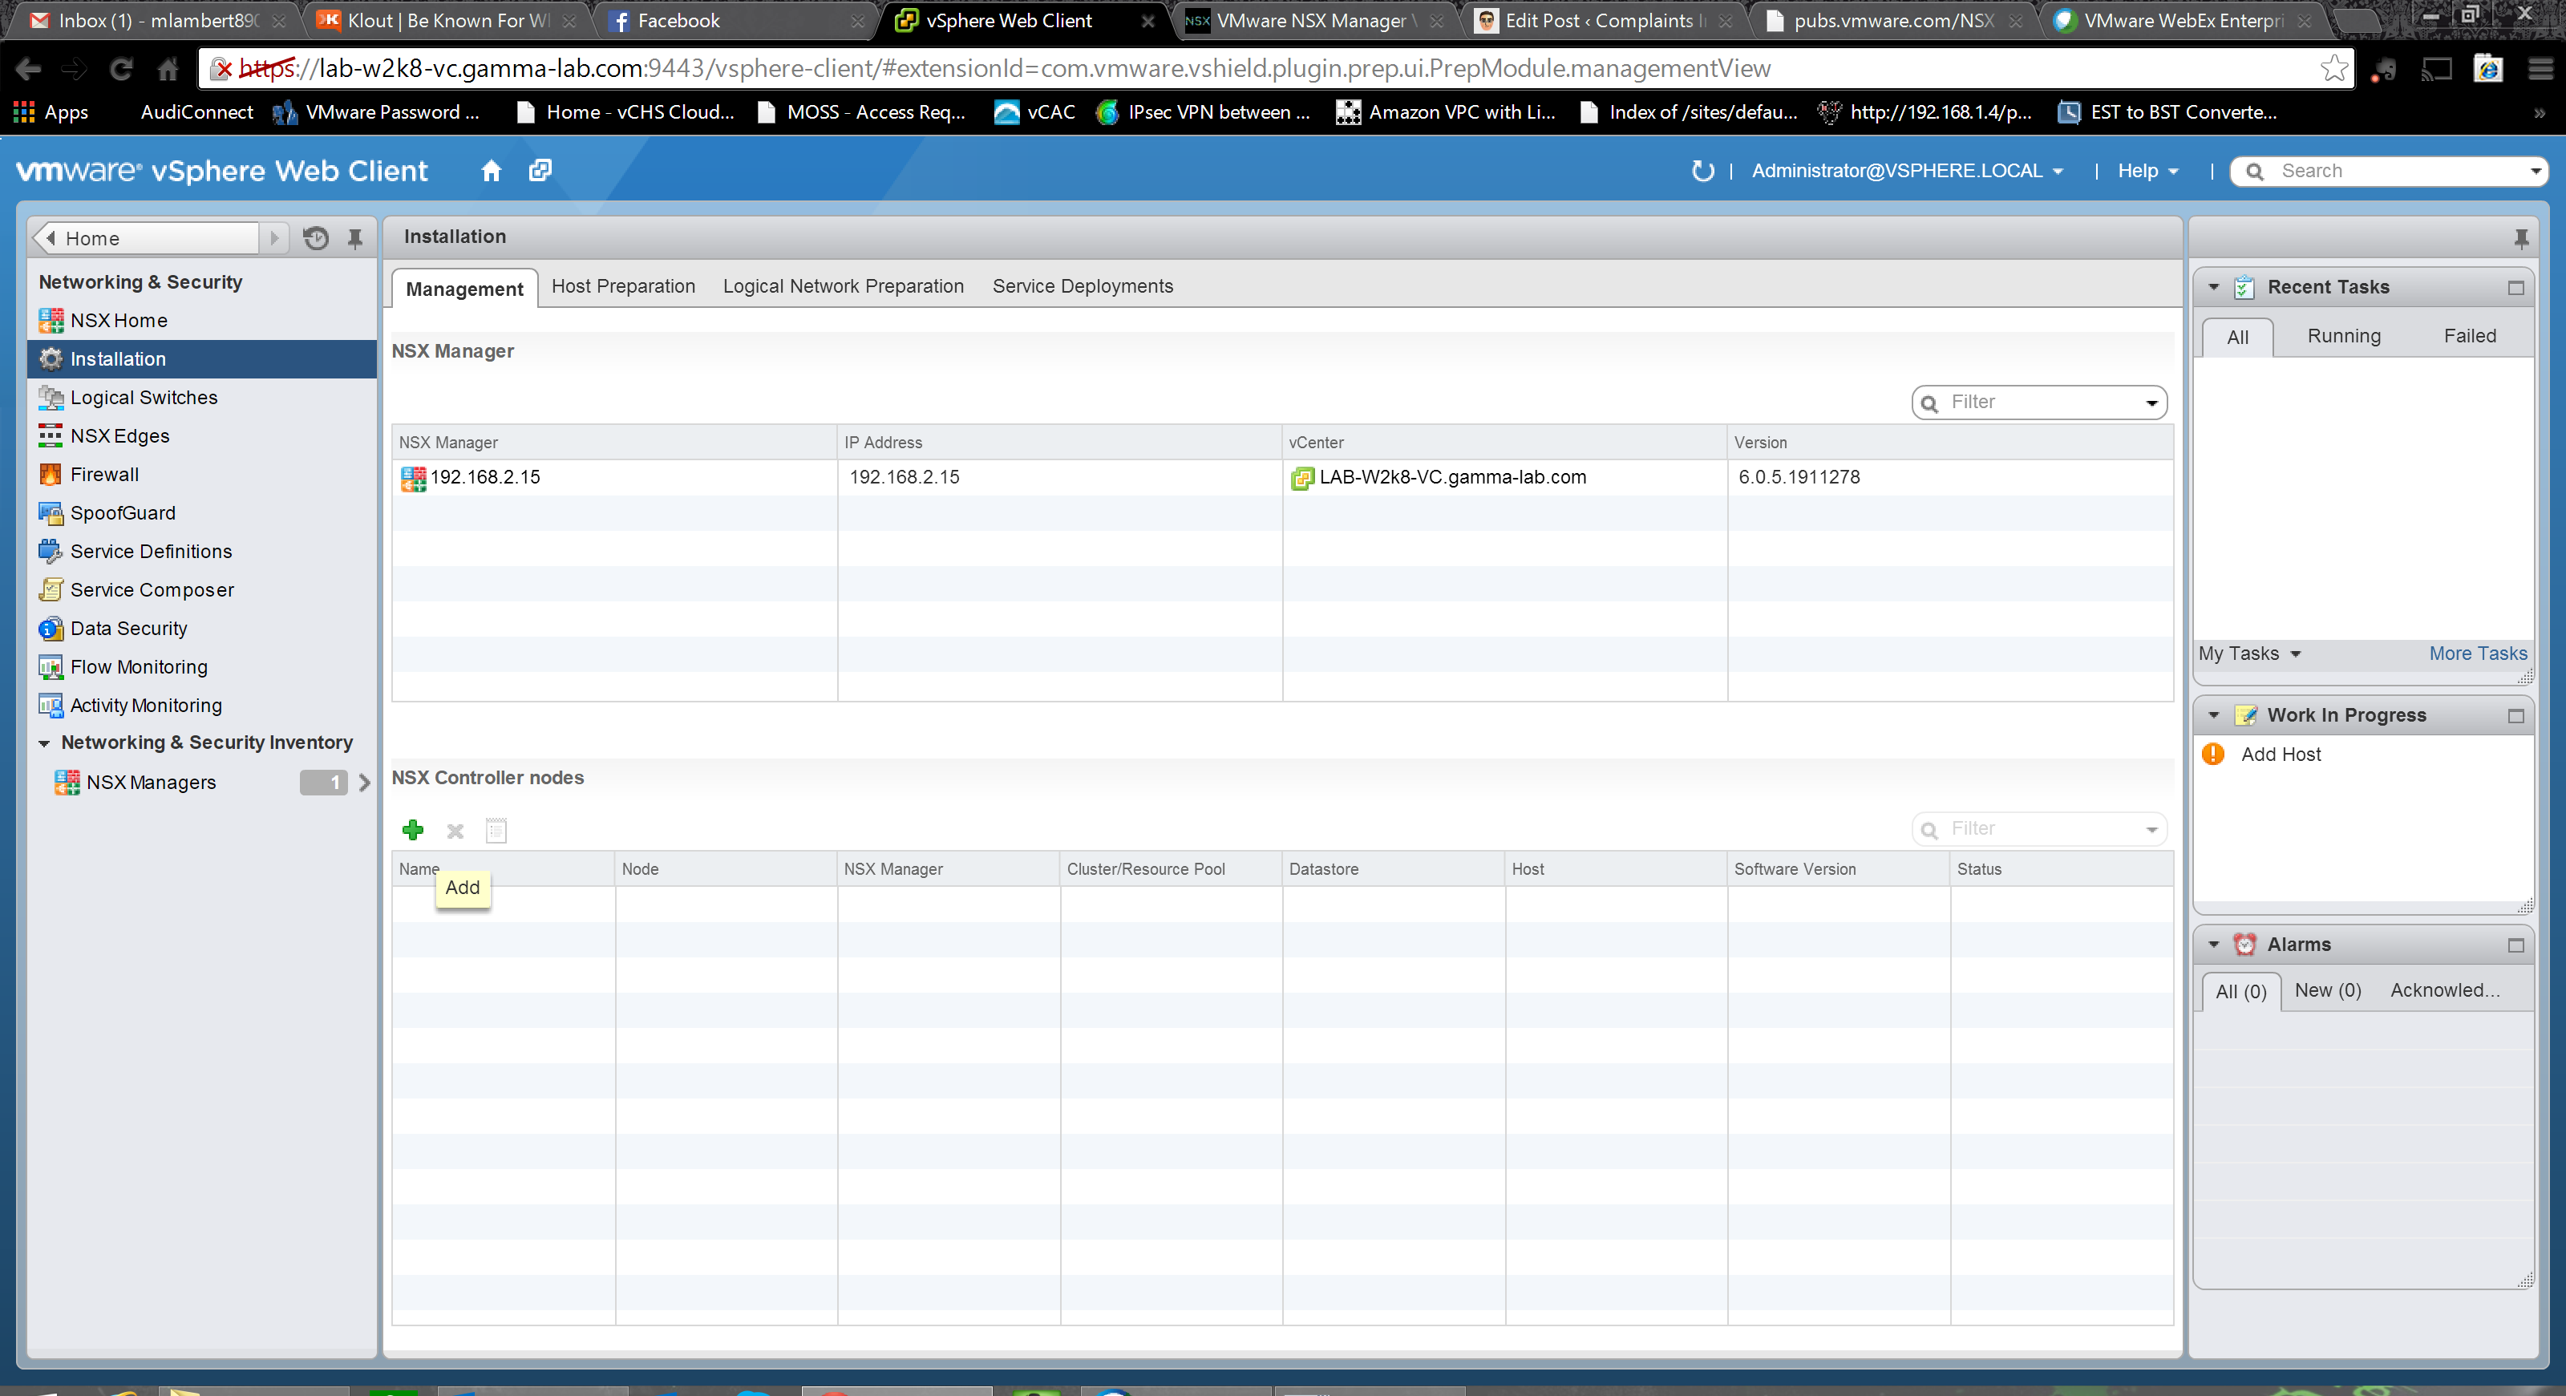Viewport: 2566px width, 1396px height.
Task: Open the new window icon in header
Action: coord(540,170)
